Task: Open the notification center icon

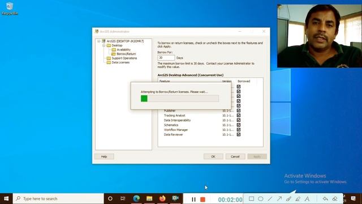Action: 353,199
